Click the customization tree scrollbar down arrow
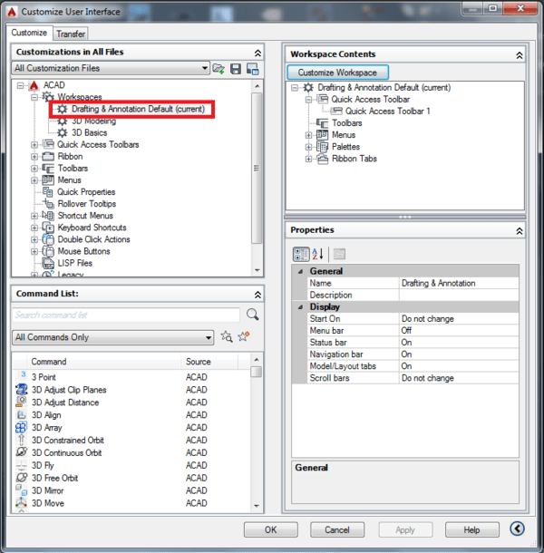Screen dimensions: 544x553 pos(257,270)
